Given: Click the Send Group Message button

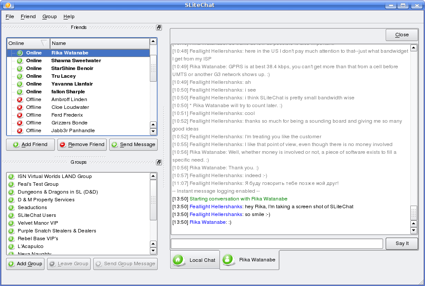Looking at the screenshot, I should tap(126, 264).
